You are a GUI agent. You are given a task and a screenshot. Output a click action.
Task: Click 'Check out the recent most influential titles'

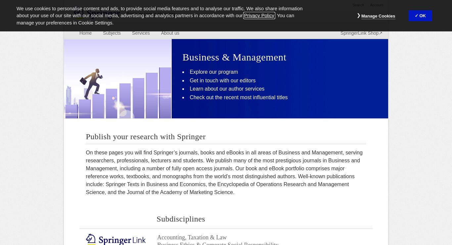(x=239, y=97)
